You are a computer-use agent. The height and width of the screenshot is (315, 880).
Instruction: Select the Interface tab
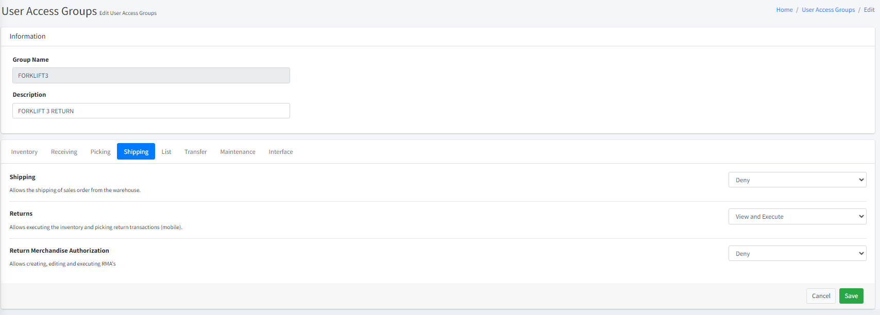[x=281, y=152]
